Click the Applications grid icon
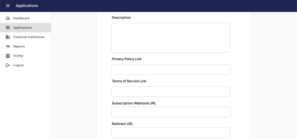The image size is (297, 139). point(8,28)
